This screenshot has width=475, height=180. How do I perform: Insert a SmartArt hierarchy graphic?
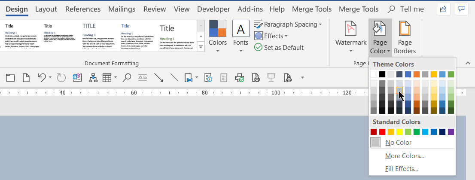[x=93, y=78]
